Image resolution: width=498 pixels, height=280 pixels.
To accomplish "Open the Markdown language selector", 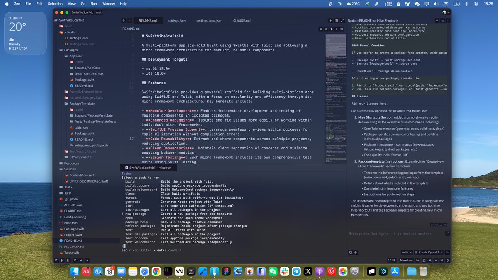I will click(x=406, y=260).
